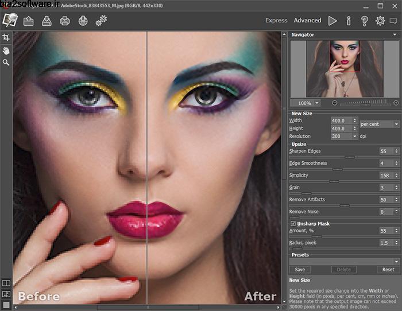This screenshot has height=311, width=402.
Task: Click the Save preset button
Action: point(300,269)
